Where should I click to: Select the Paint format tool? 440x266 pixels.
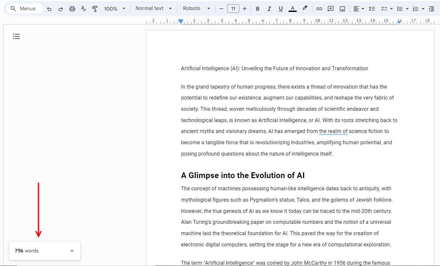[95, 9]
